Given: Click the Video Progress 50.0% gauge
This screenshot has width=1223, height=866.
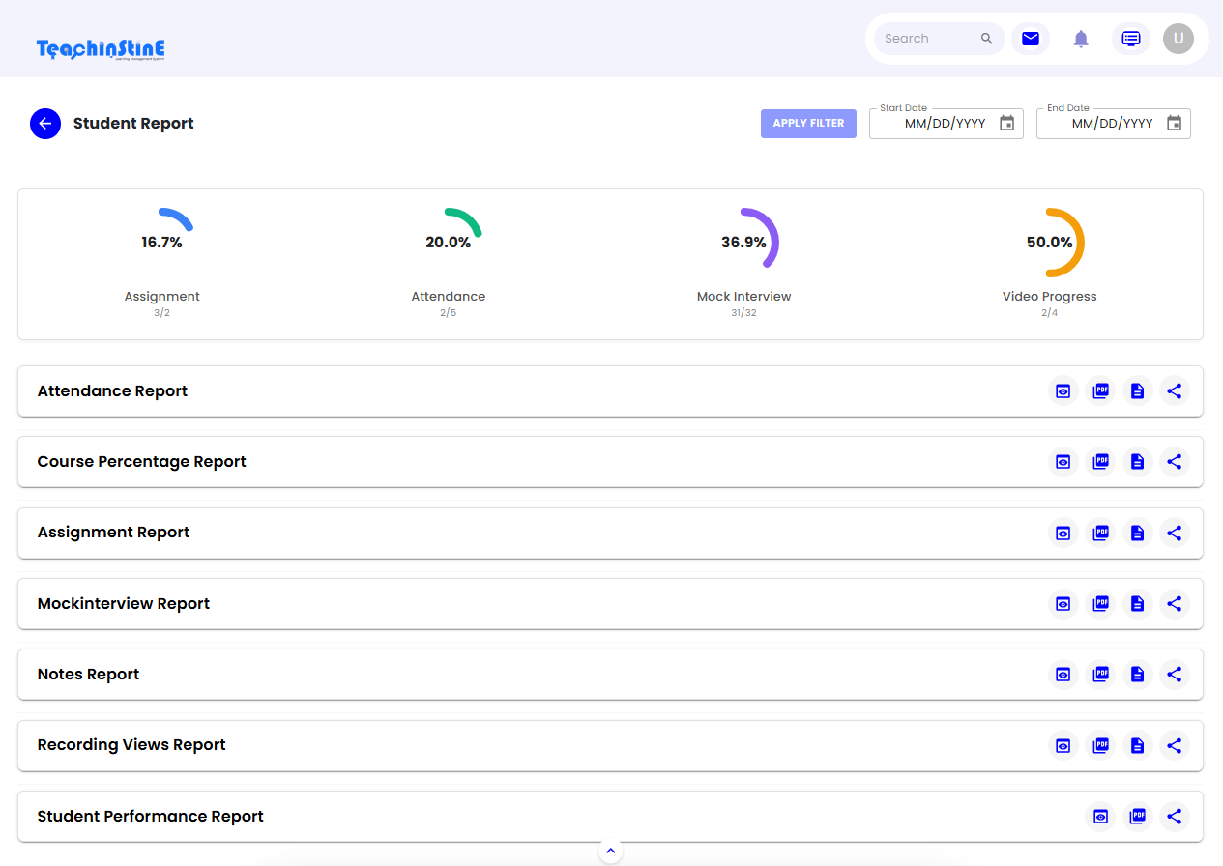Looking at the screenshot, I should coord(1050,243).
